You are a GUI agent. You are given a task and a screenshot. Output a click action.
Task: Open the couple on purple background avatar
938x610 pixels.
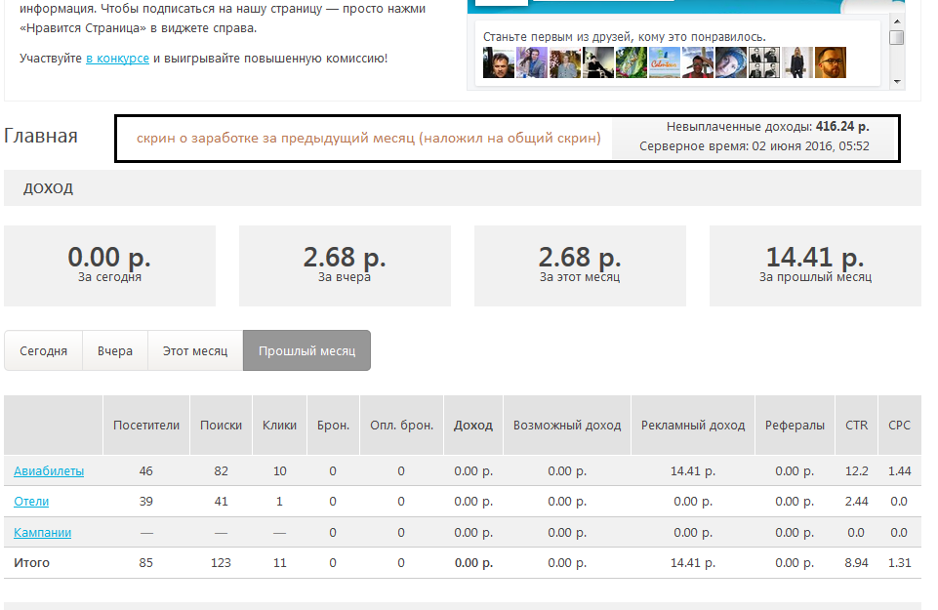[532, 62]
